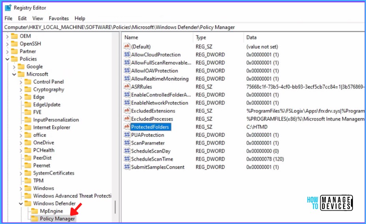Expand the SystemCertificates key
The height and width of the screenshot is (224, 366).
click(21, 174)
